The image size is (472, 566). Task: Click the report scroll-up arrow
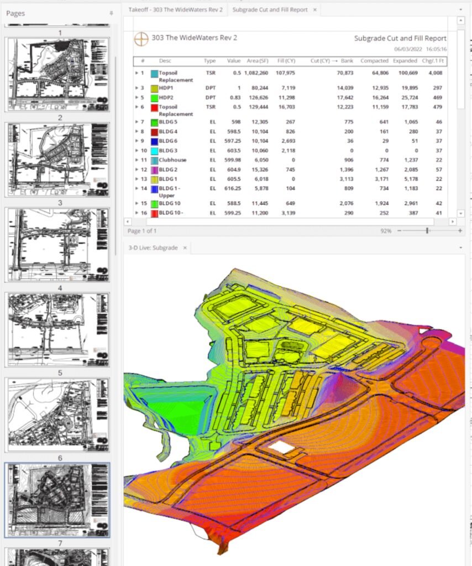pyautogui.click(x=460, y=21)
